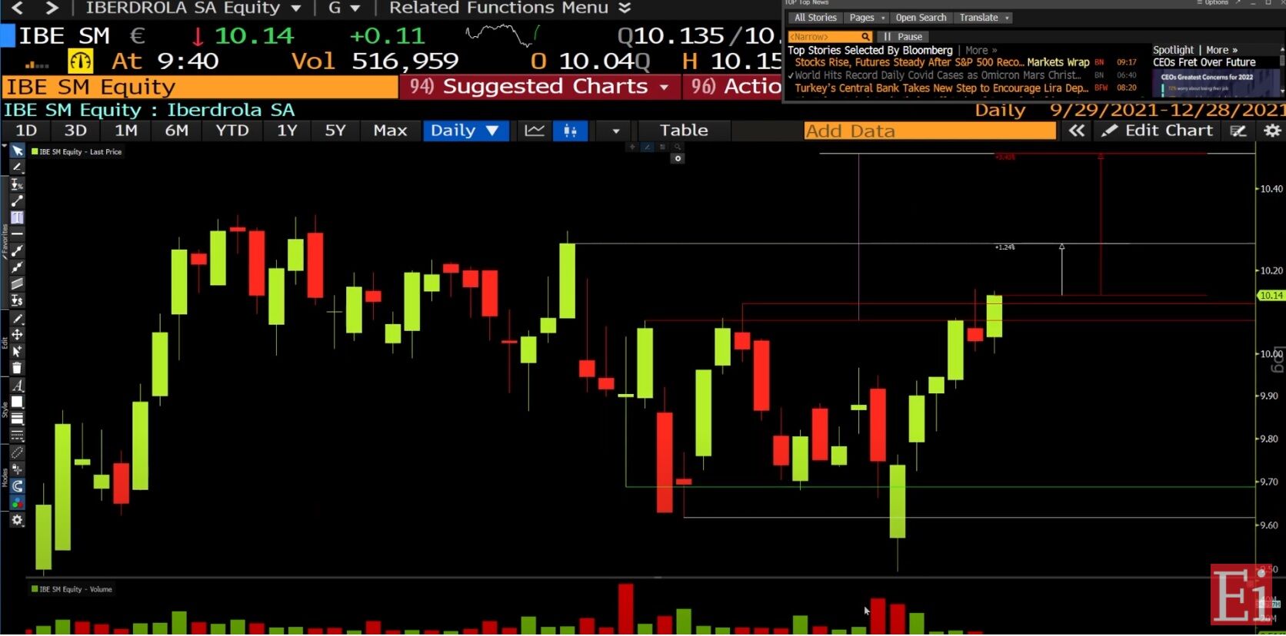The width and height of the screenshot is (1286, 636).
Task: Select the move annotation tool
Action: pos(17,335)
